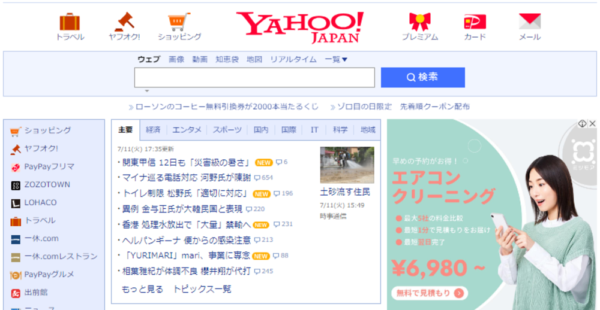
Task: Open the メール envelope icon
Action: 530,22
